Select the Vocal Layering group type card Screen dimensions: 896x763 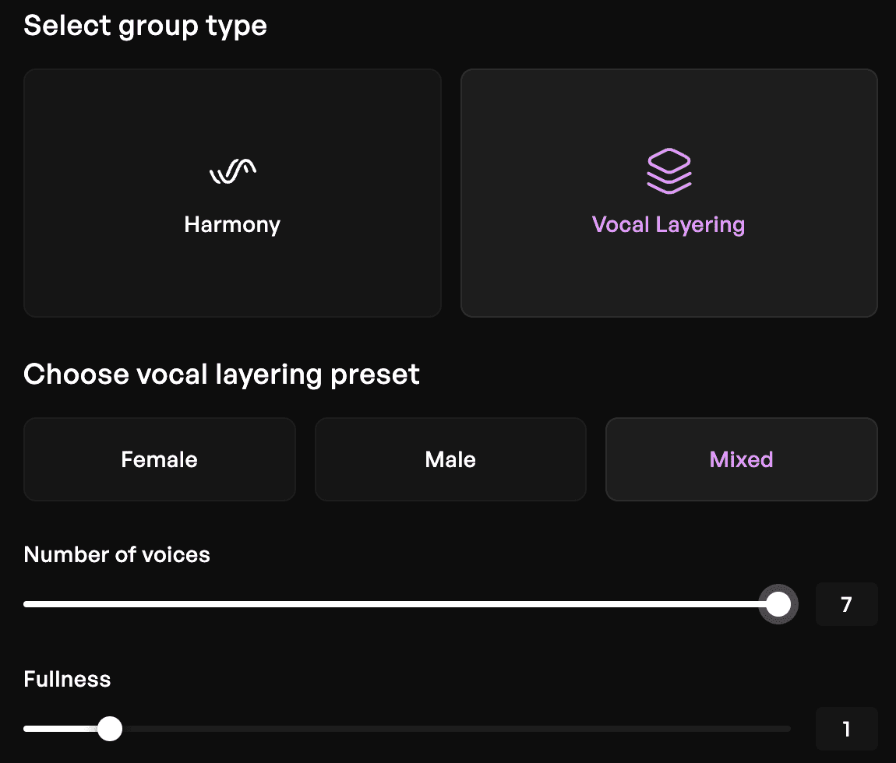[668, 192]
